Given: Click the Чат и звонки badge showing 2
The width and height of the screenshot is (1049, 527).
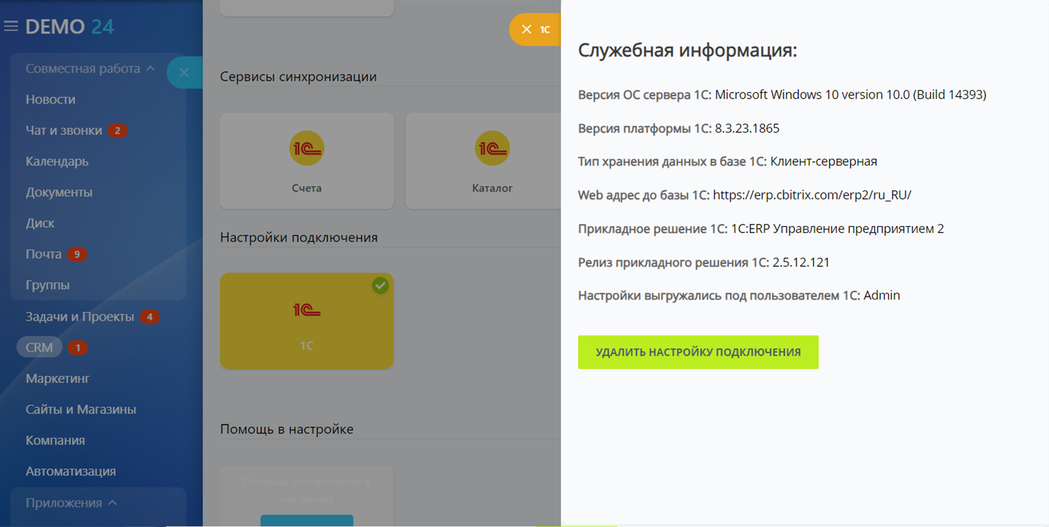Looking at the screenshot, I should 117,131.
